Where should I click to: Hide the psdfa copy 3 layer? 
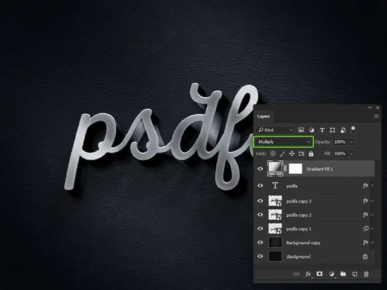pos(260,200)
